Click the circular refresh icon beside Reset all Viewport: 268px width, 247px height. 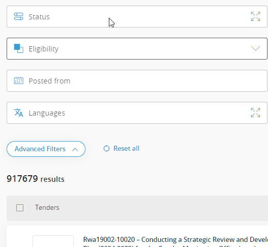click(x=106, y=148)
